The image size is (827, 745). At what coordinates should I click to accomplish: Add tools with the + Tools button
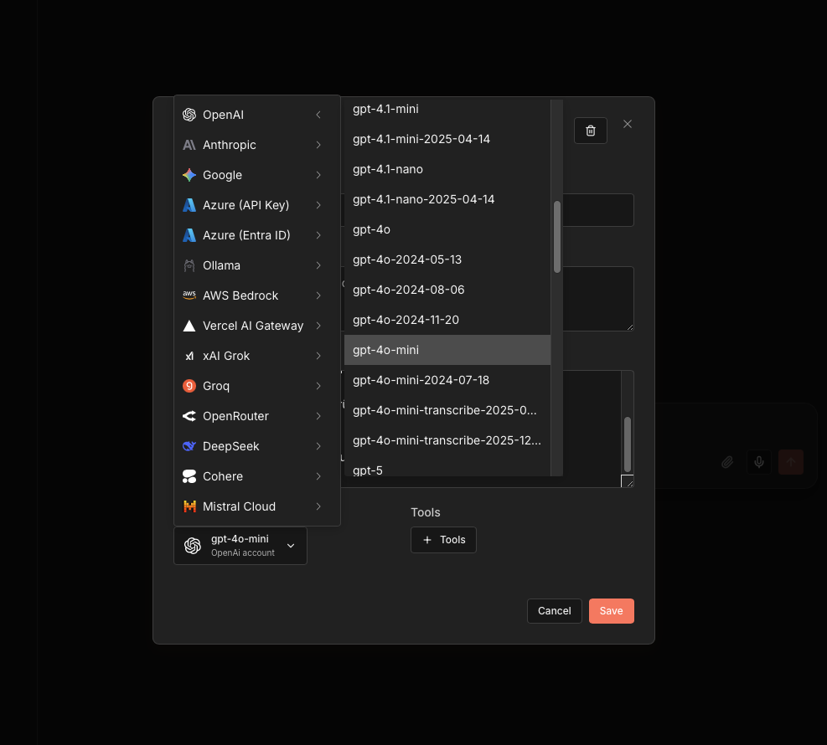tap(443, 540)
